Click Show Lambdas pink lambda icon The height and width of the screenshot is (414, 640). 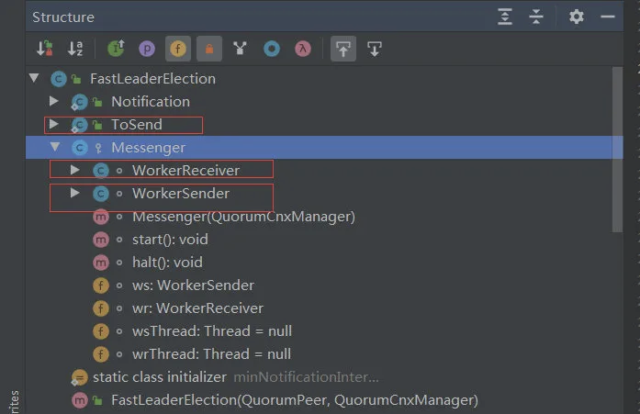click(302, 49)
